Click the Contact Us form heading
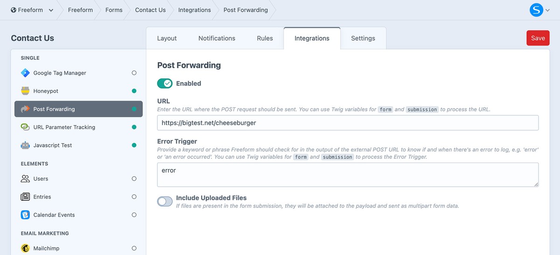The image size is (560, 255). pos(33,38)
